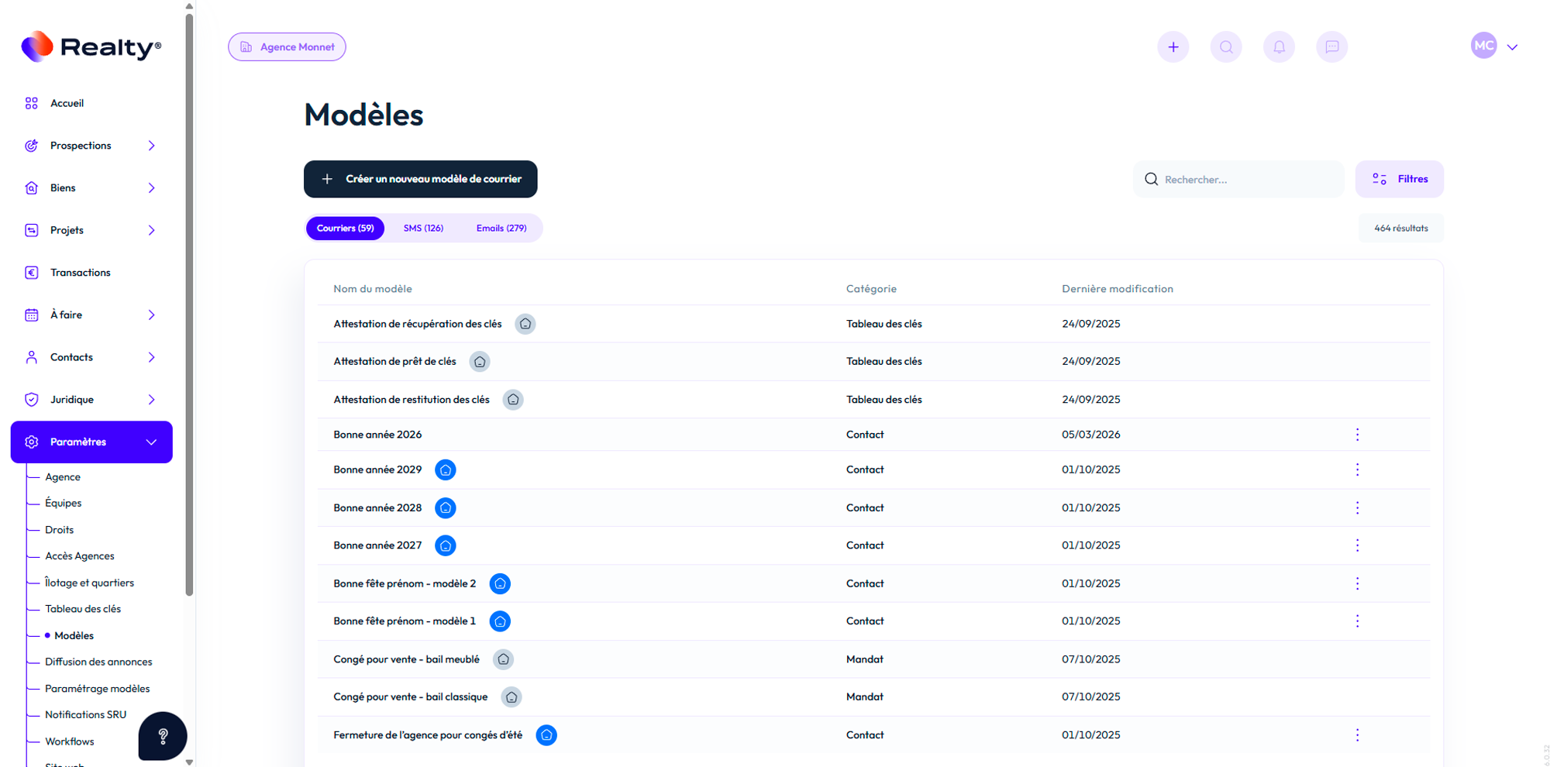Viewport: 1550px width, 767px height.
Task: Click the plus icon in top header
Action: pos(1173,47)
